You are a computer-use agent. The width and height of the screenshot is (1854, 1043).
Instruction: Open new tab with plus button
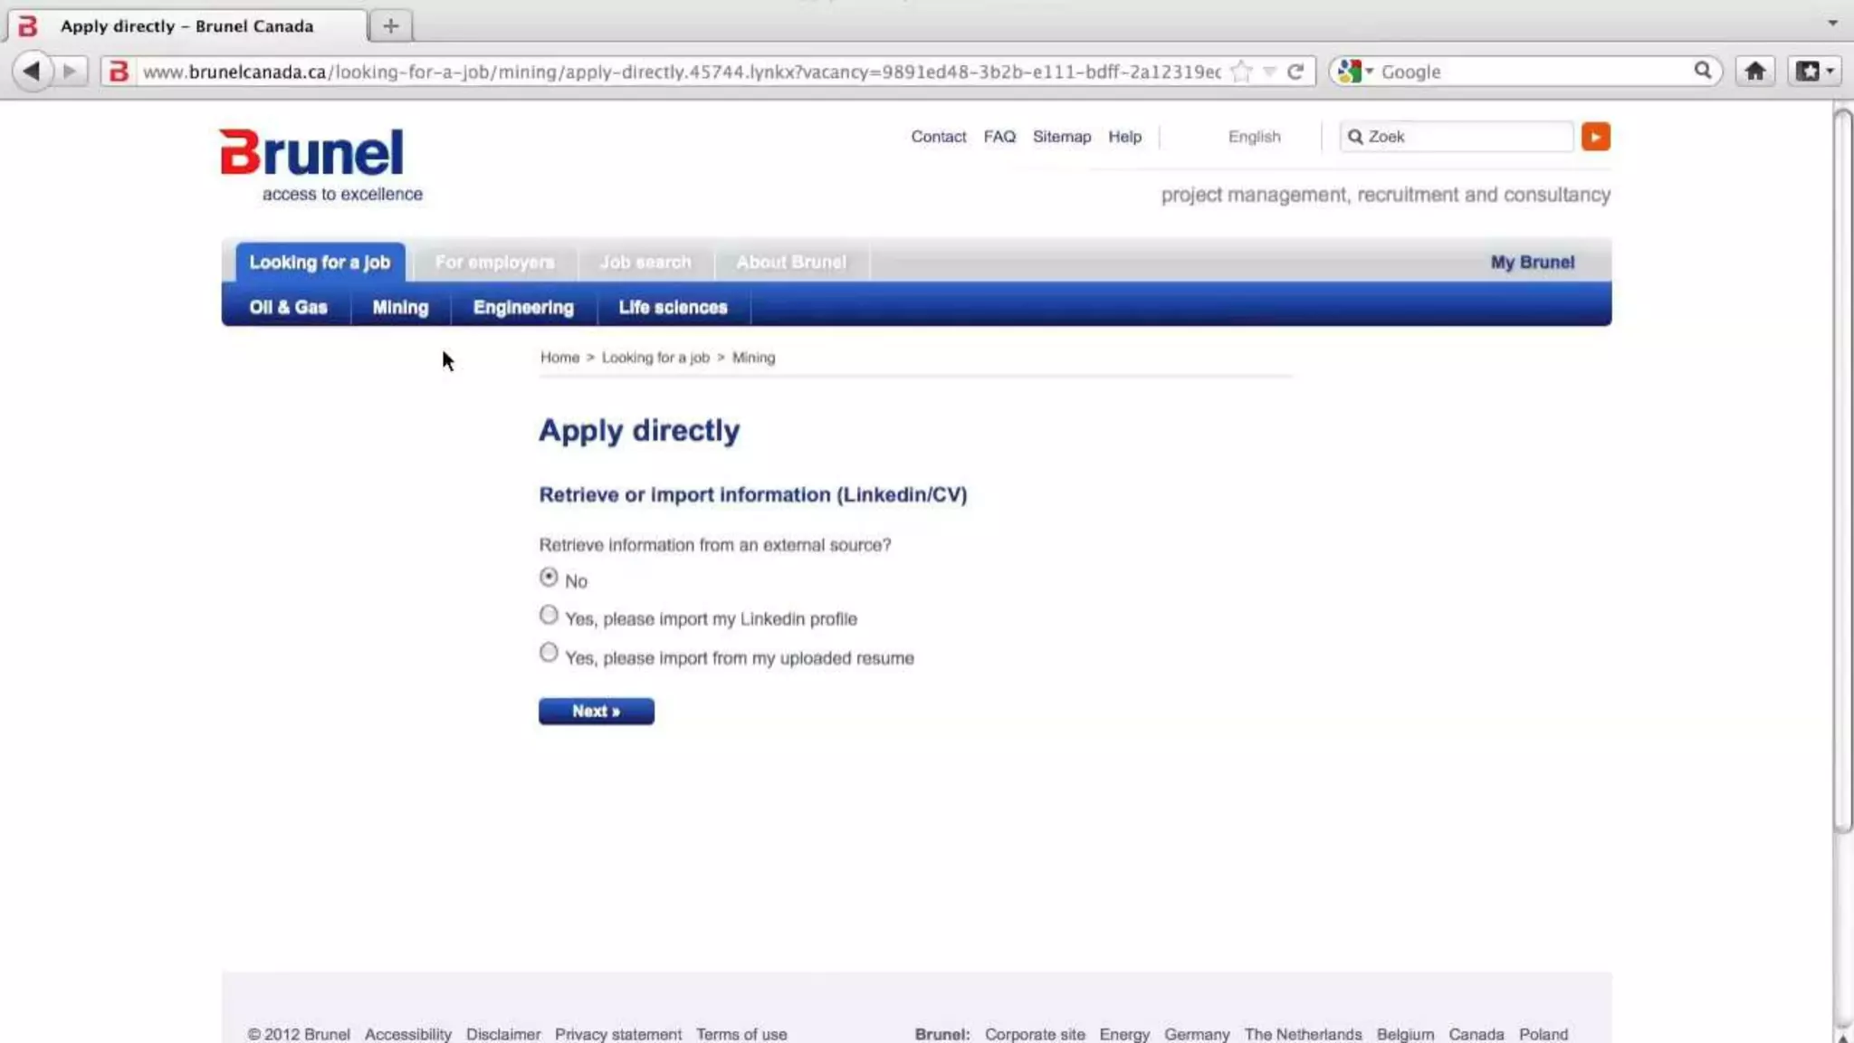point(390,26)
